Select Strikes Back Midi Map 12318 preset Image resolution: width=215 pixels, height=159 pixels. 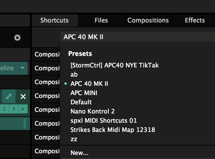coord(113,130)
